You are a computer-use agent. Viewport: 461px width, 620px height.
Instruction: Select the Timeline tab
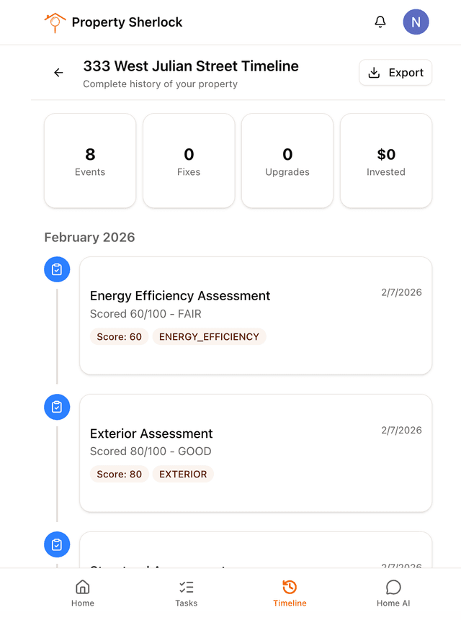coord(290,593)
